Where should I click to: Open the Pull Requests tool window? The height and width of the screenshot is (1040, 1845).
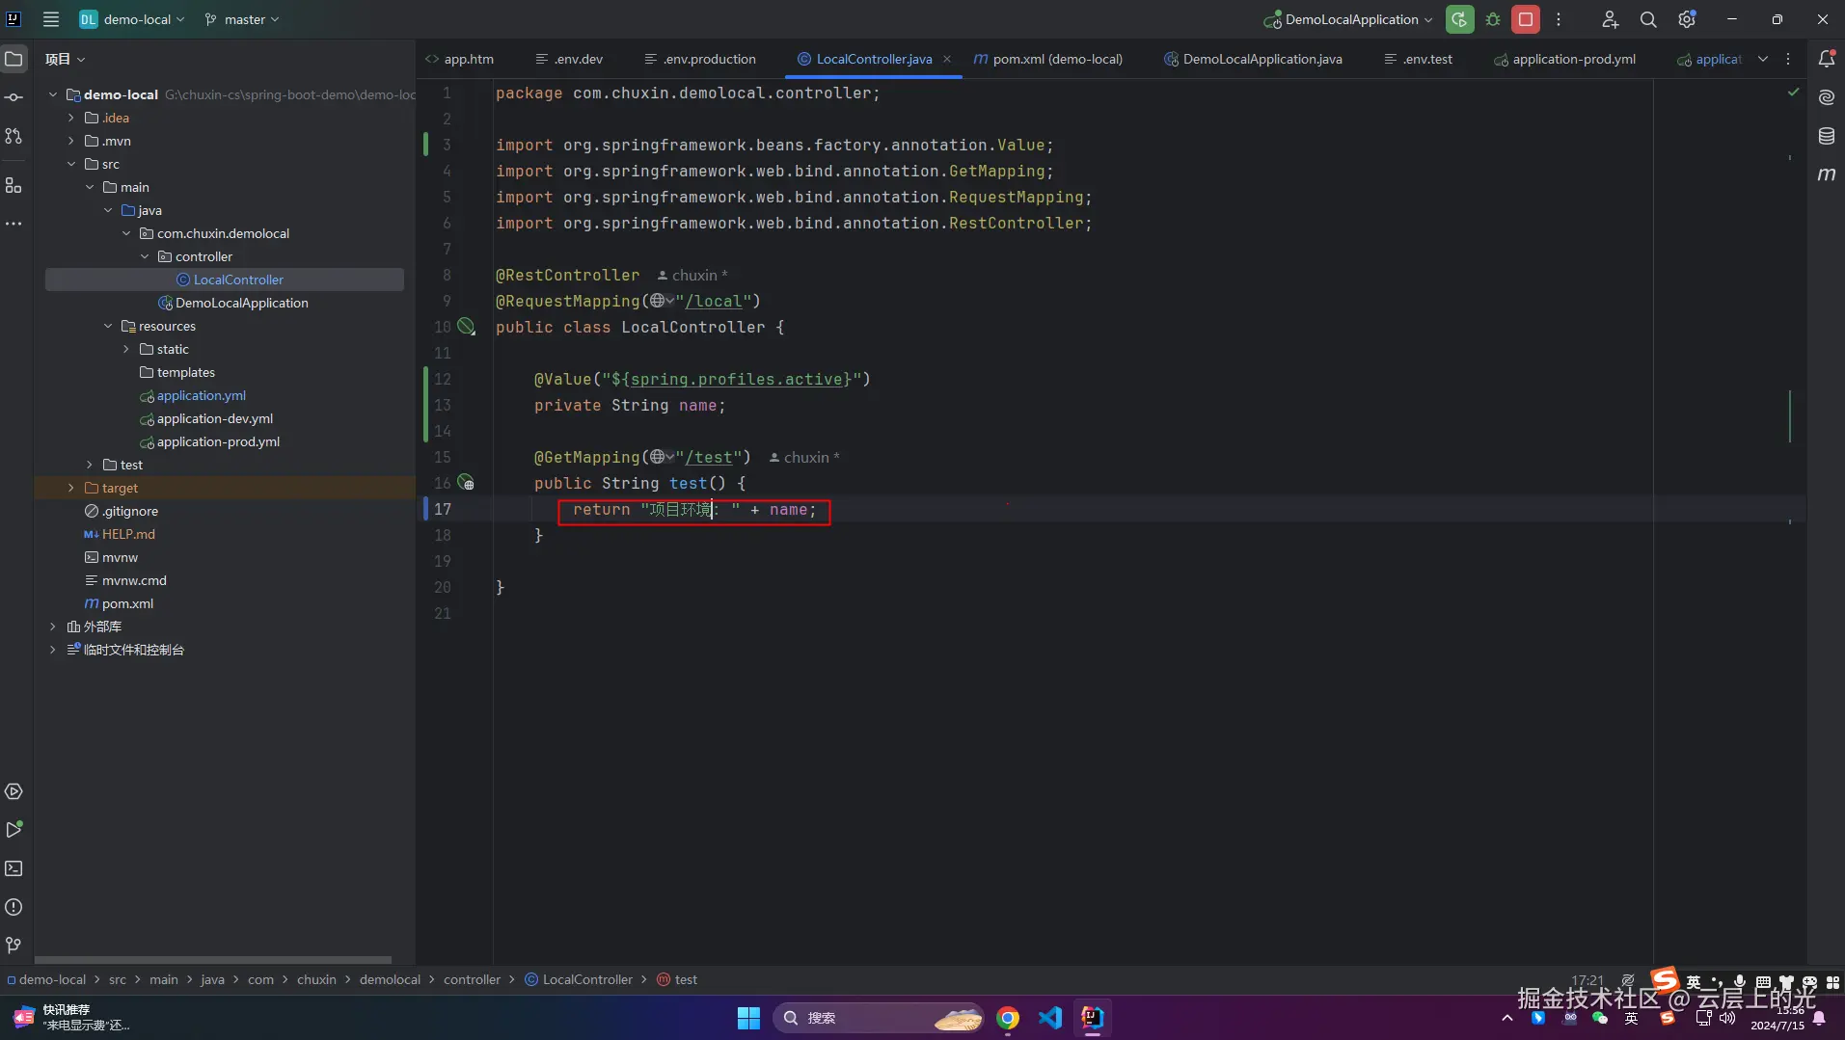(14, 136)
